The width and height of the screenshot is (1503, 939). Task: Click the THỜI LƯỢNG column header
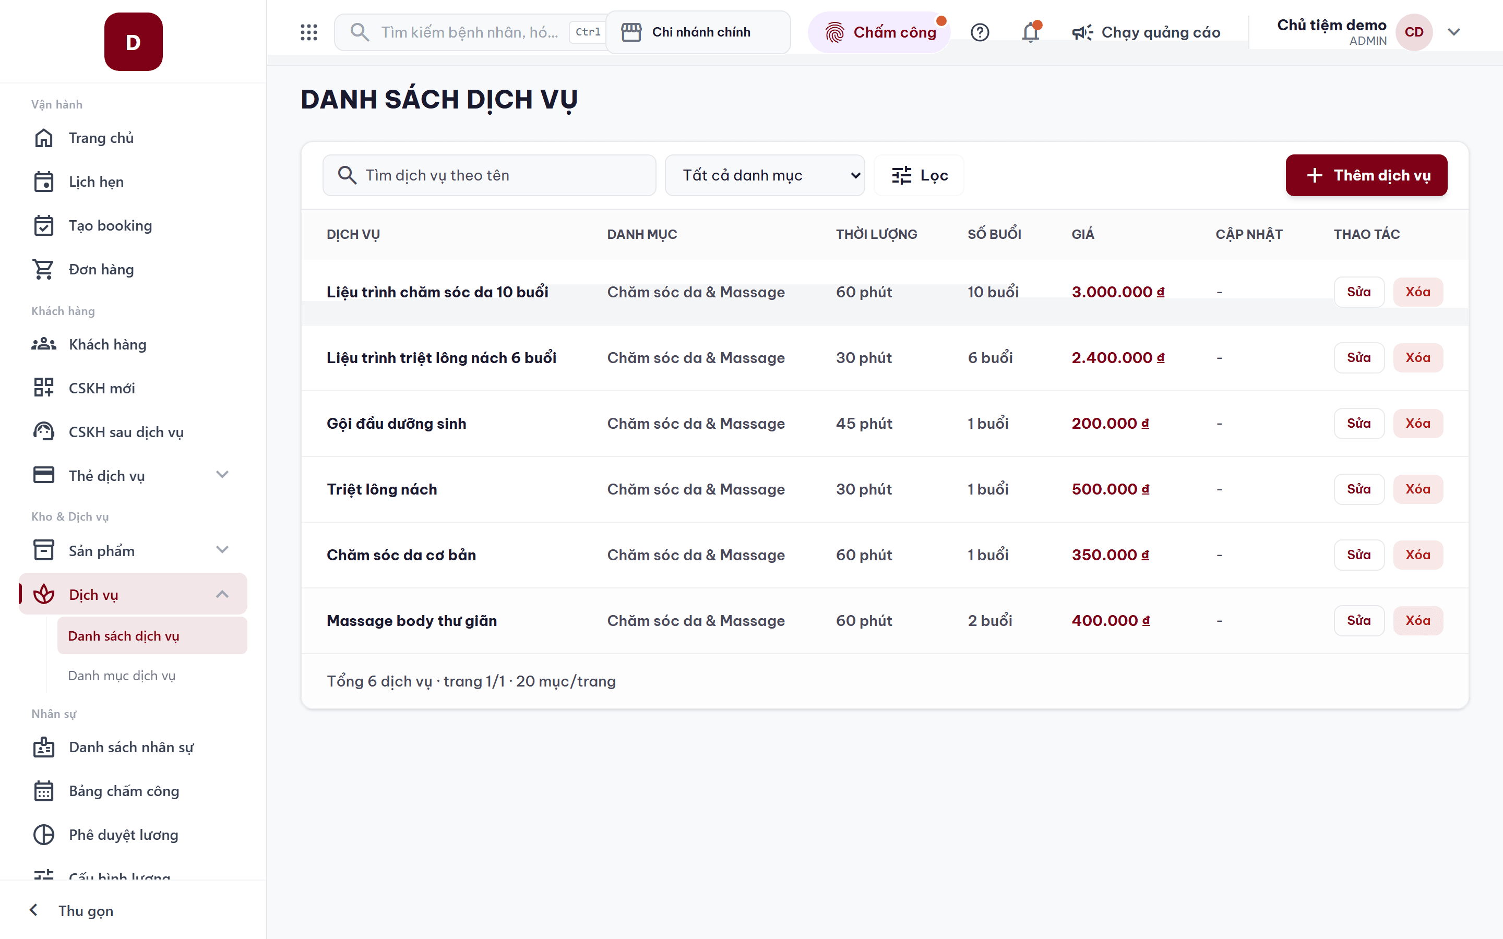coord(876,234)
